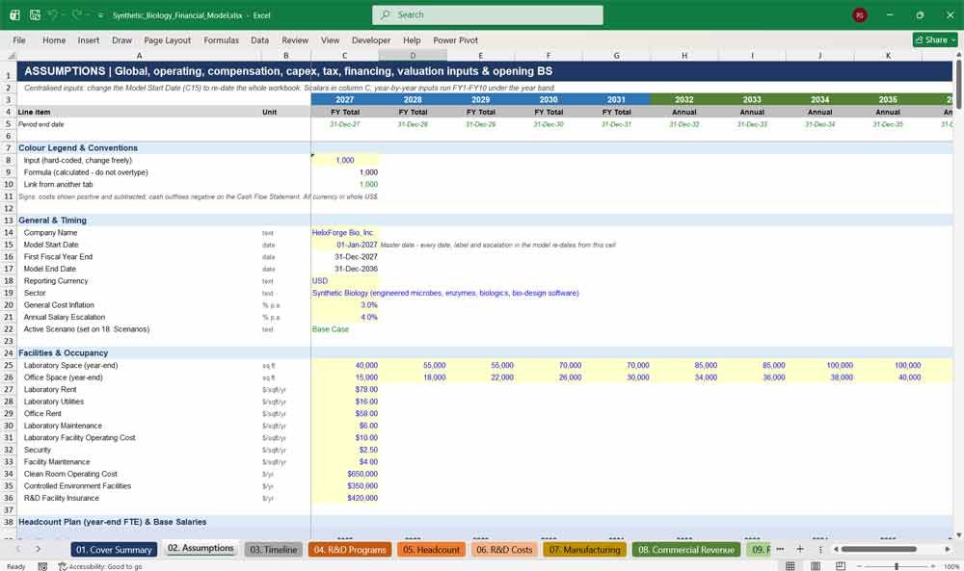Viewport: 964px width, 571px height.
Task: Select row 15 header
Action: coord(9,245)
